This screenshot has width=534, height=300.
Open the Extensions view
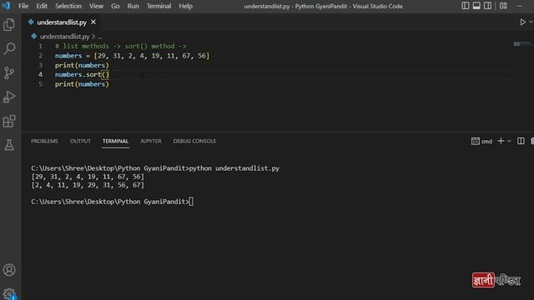[9, 121]
